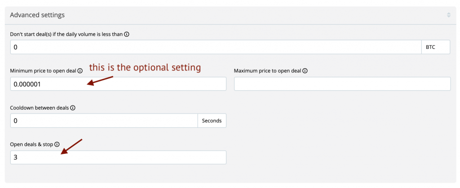
Task: Focus the daily volume input field
Action: click(x=216, y=47)
